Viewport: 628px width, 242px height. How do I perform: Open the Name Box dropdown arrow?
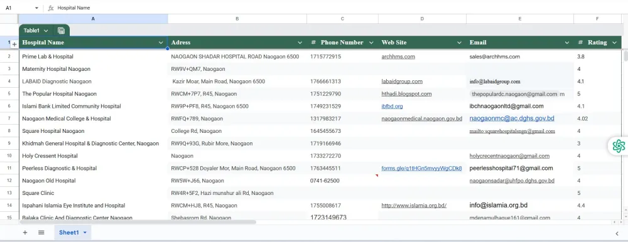(x=36, y=8)
